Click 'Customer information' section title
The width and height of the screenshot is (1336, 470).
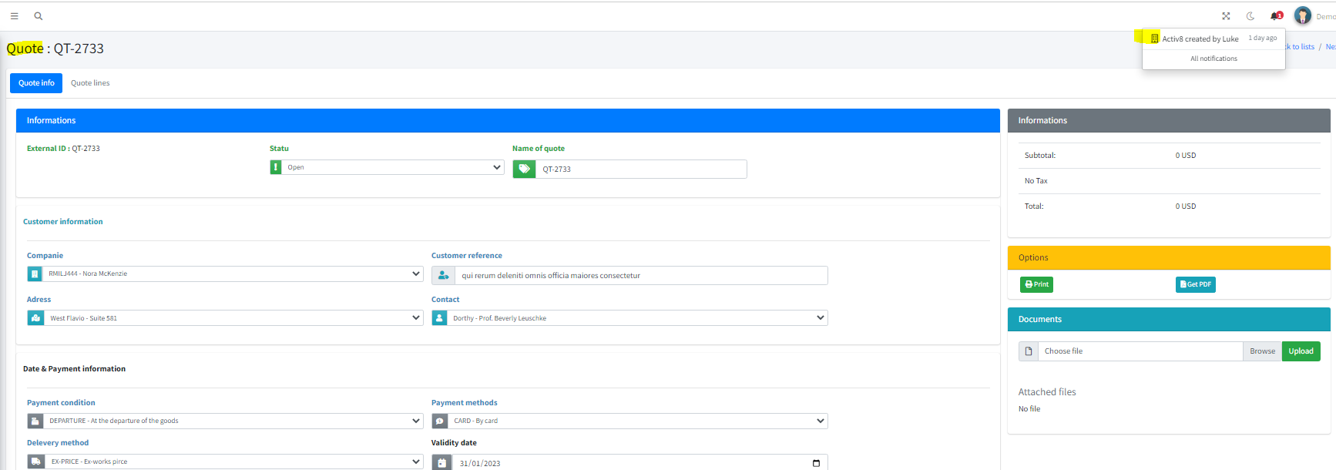pos(63,222)
